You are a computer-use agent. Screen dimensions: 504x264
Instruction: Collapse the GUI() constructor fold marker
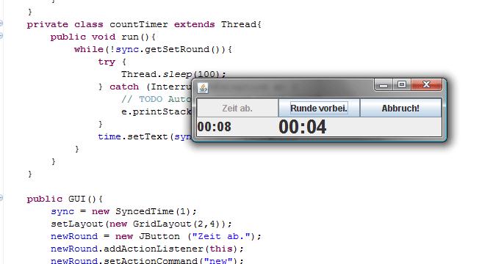tap(1, 198)
